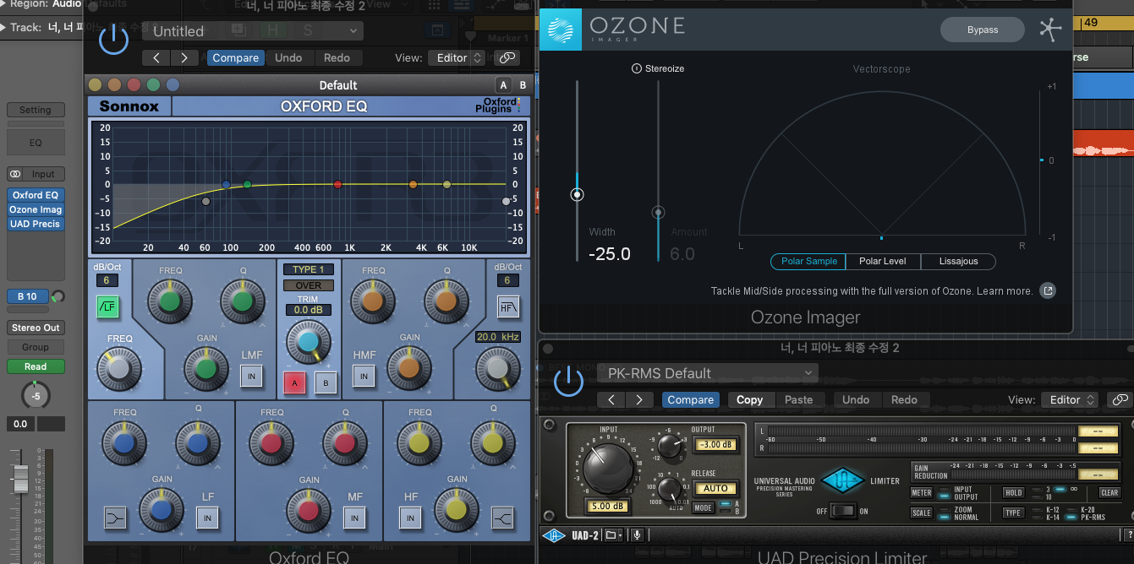The width and height of the screenshot is (1134, 564).
Task: Toggle the HF band IN button
Action: tap(411, 518)
